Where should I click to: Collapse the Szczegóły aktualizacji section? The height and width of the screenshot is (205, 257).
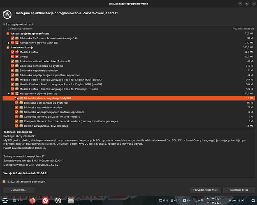[x=4, y=25]
